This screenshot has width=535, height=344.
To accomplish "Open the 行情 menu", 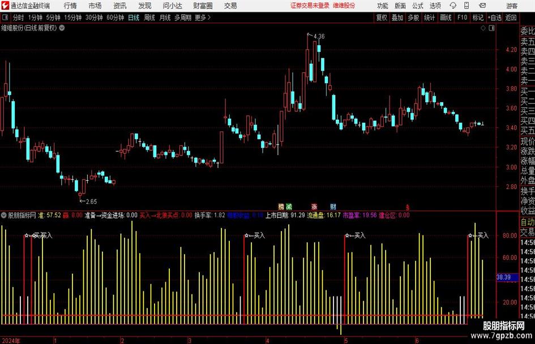I will (70, 6).
